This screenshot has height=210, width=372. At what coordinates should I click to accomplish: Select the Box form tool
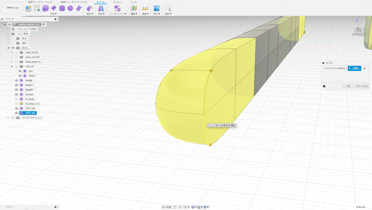[45, 8]
